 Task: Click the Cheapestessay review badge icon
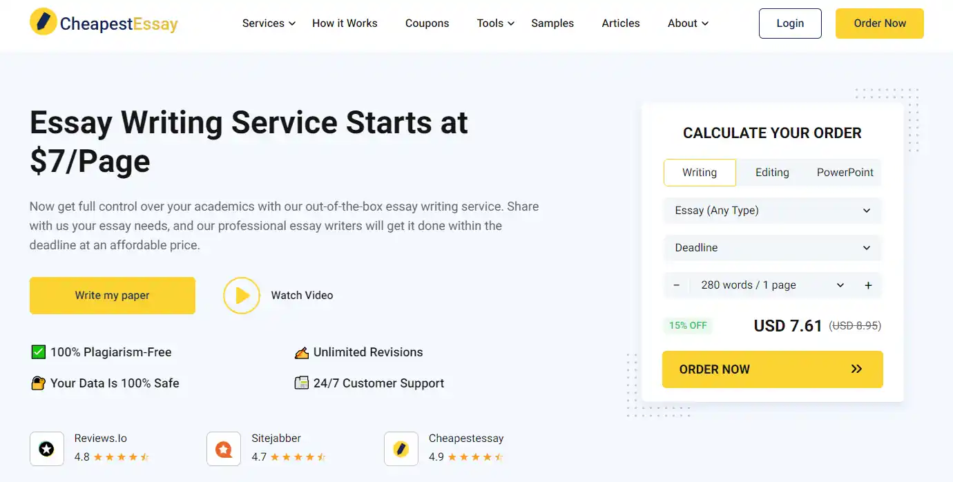tap(401, 449)
